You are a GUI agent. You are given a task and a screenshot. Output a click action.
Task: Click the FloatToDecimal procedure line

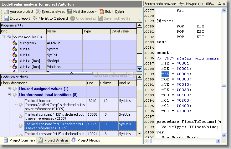pos(188,122)
